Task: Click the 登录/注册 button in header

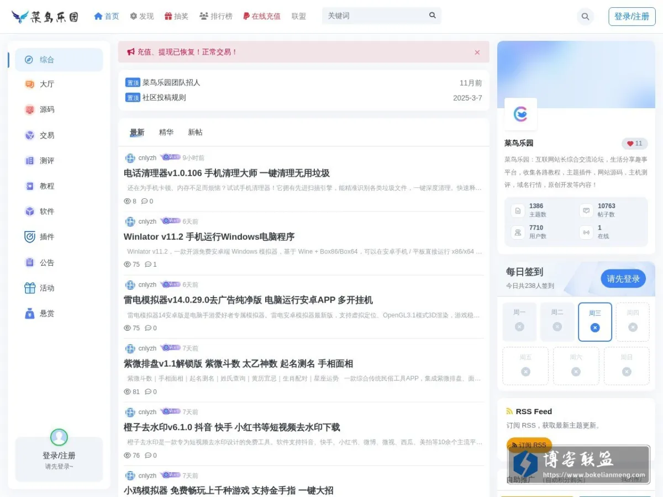Action: point(632,17)
